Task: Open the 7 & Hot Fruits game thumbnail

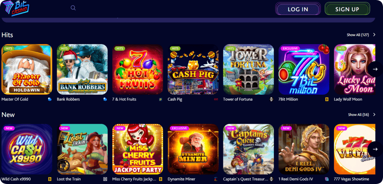Action: click(x=137, y=69)
